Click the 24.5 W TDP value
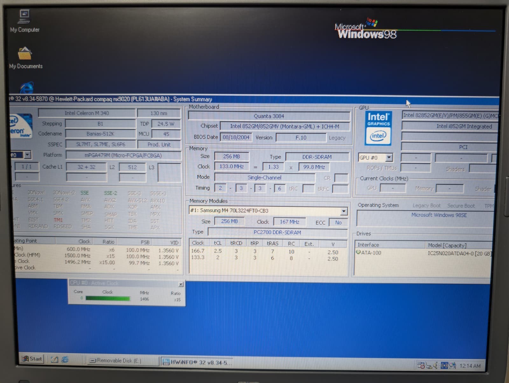The image size is (509, 383). pyautogui.click(x=166, y=124)
